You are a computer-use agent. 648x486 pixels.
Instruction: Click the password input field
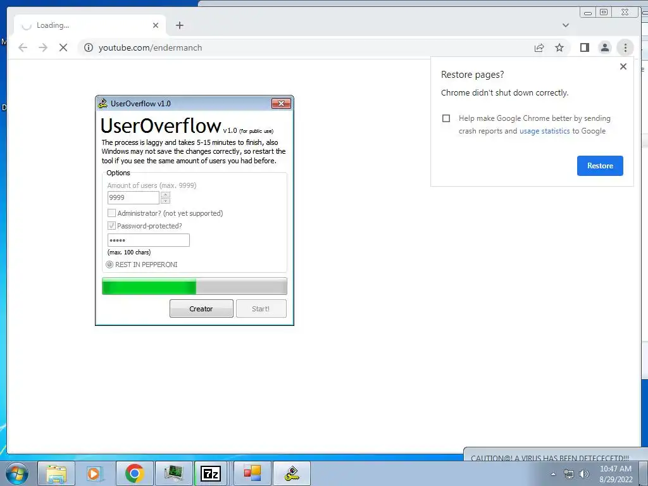click(148, 240)
